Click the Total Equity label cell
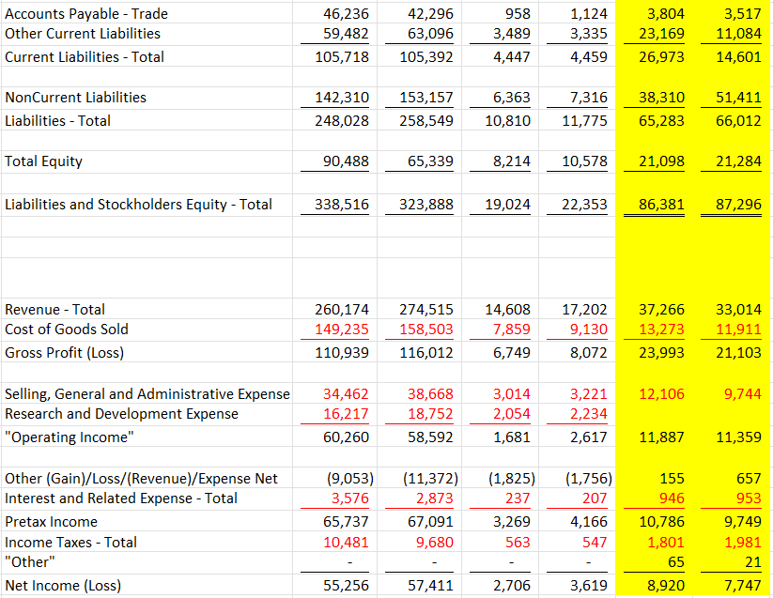773x598 pixels. click(x=45, y=161)
